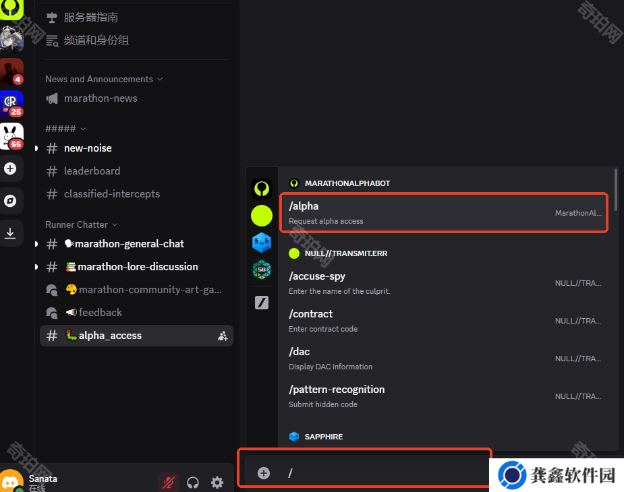Open the CR server with 25 notifications
This screenshot has width=624, height=492.
(11, 104)
